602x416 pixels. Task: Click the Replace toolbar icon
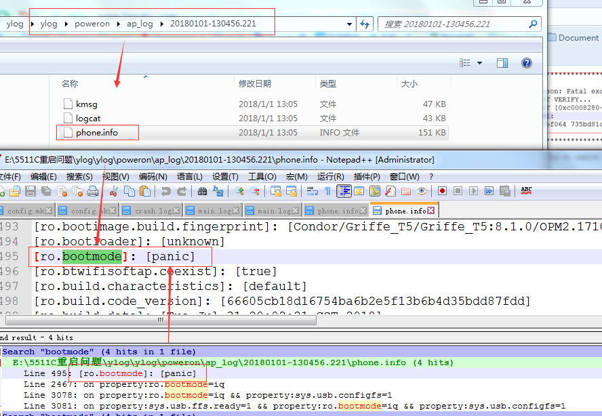pyautogui.click(x=218, y=191)
